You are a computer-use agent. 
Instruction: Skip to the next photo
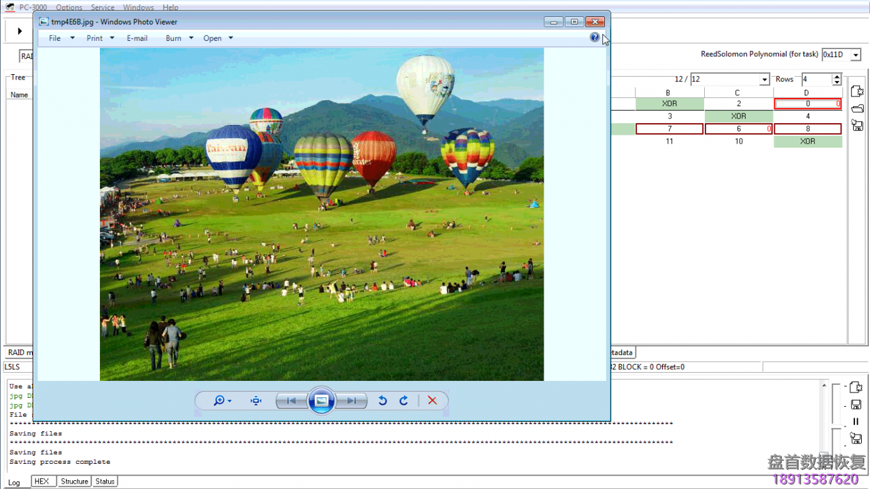pyautogui.click(x=351, y=401)
